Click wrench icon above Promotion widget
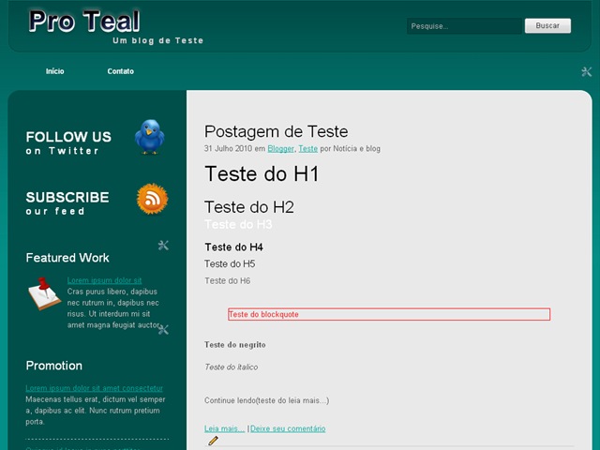Screen dimensions: 600x450 click(163, 329)
